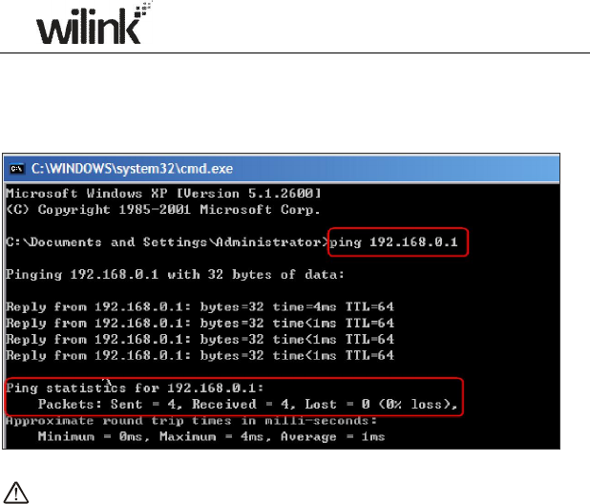Click the C:\WINDOWS\system32\cmd.exe title text

132,169
